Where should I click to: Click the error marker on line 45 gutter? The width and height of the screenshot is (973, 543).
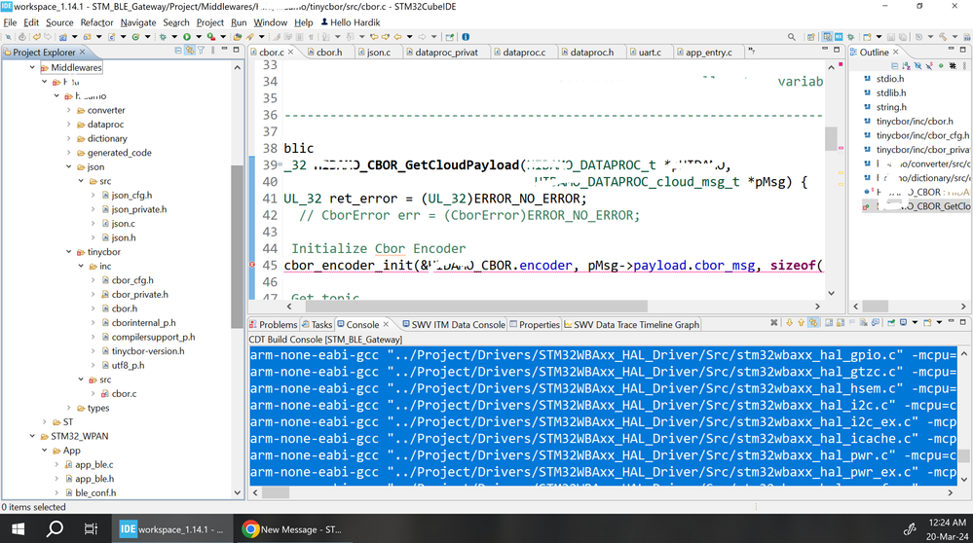click(x=252, y=266)
